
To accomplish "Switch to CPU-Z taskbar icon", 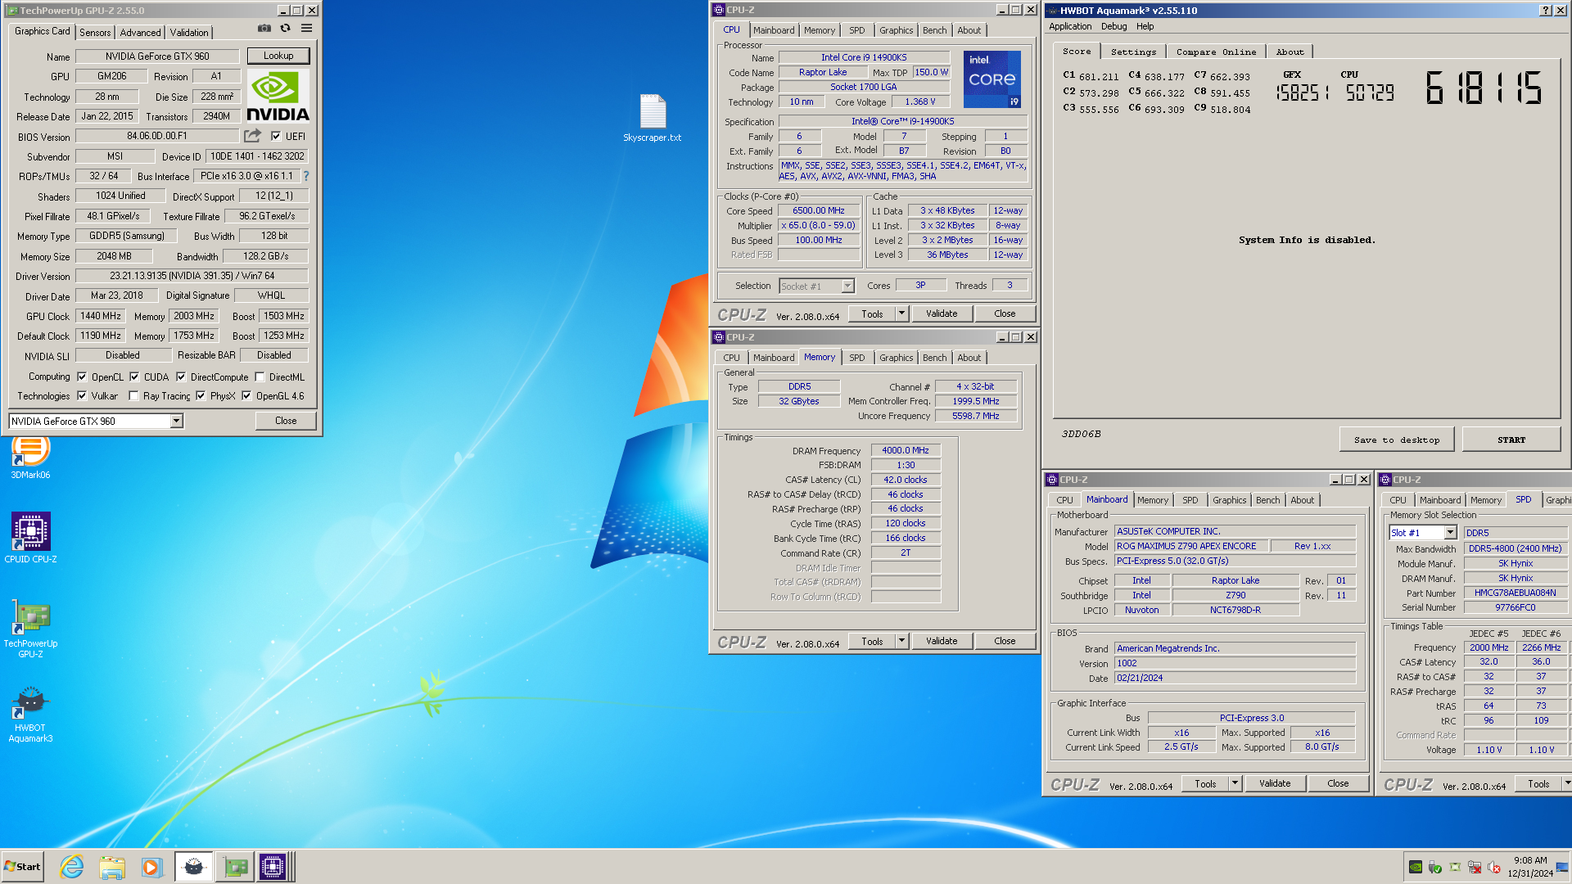I will [x=273, y=867].
